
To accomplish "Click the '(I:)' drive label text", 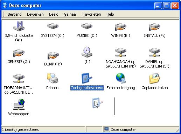I will pyautogui.click(x=87, y=62).
